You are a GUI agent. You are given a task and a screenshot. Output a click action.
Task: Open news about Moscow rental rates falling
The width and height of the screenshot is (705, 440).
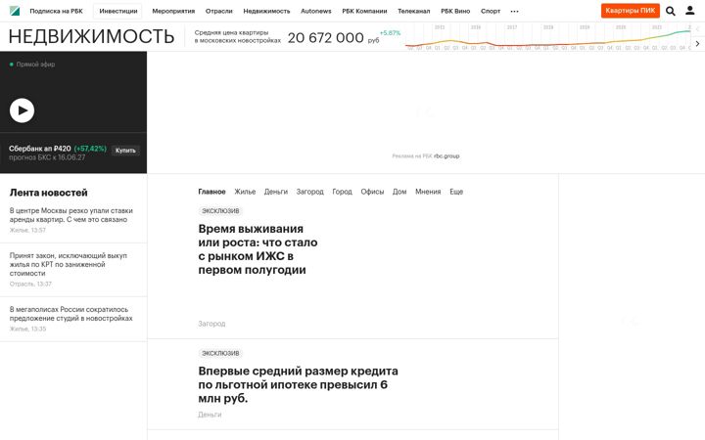[71, 215]
